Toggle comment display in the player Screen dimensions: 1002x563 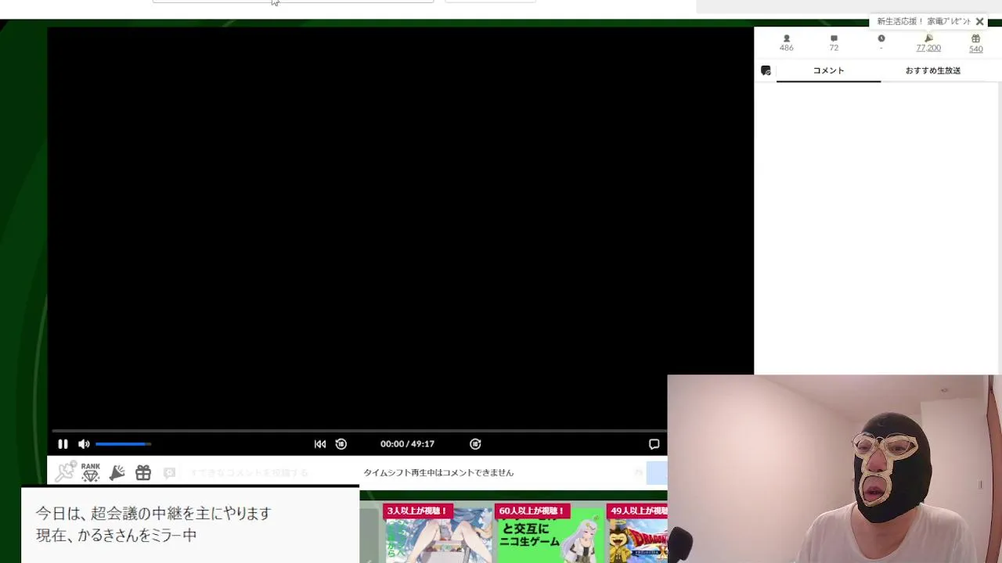click(x=654, y=444)
